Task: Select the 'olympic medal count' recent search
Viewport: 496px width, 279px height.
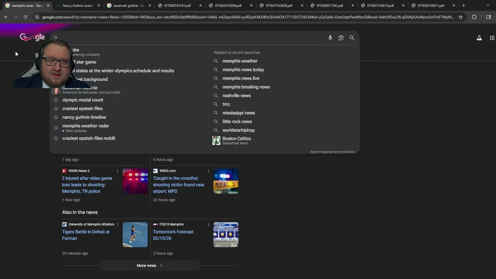Action: (x=83, y=100)
